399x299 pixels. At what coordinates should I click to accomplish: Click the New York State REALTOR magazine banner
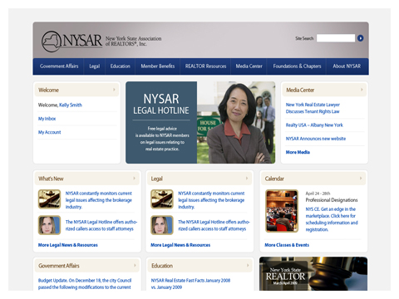click(x=313, y=274)
